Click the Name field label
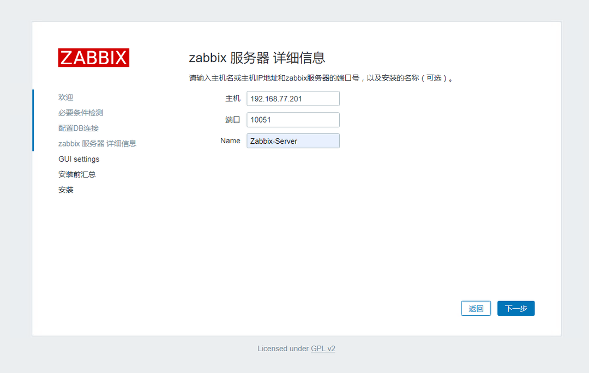Screen dimensions: 589x373 [x=230, y=140]
